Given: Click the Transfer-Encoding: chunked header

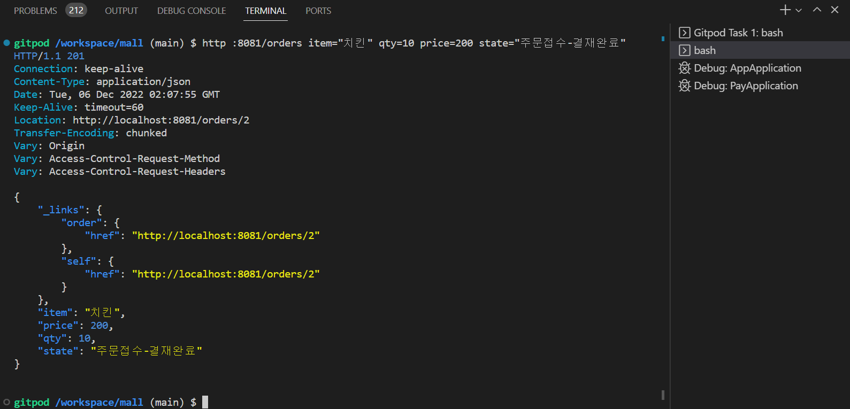Looking at the screenshot, I should point(90,133).
